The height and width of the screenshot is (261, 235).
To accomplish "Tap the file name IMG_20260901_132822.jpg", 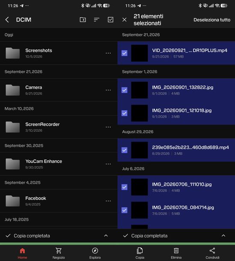I will (182, 87).
